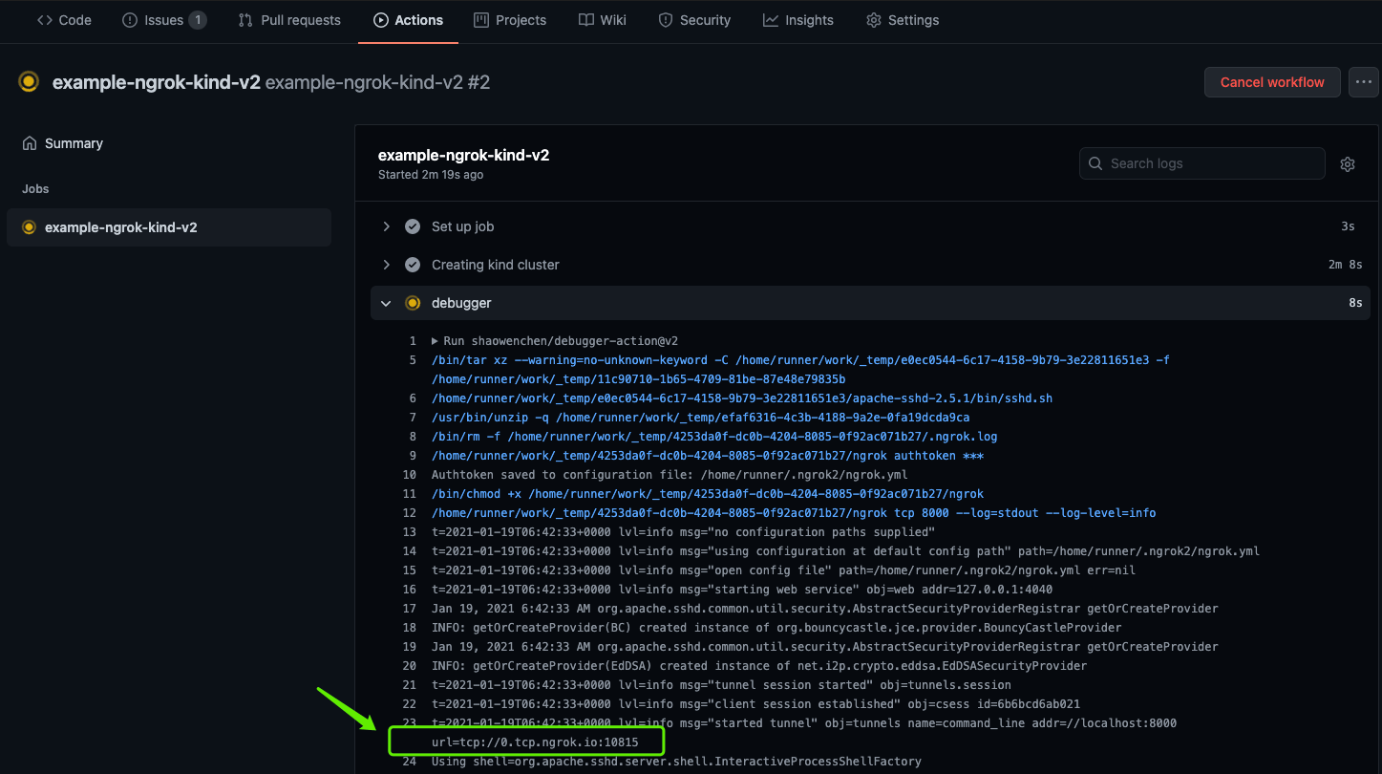Click the magnifier icon in Search logs
The width and height of the screenshot is (1382, 774).
point(1095,163)
